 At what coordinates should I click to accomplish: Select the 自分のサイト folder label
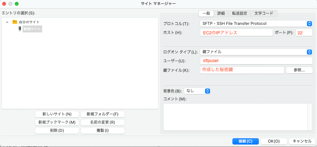29,22
